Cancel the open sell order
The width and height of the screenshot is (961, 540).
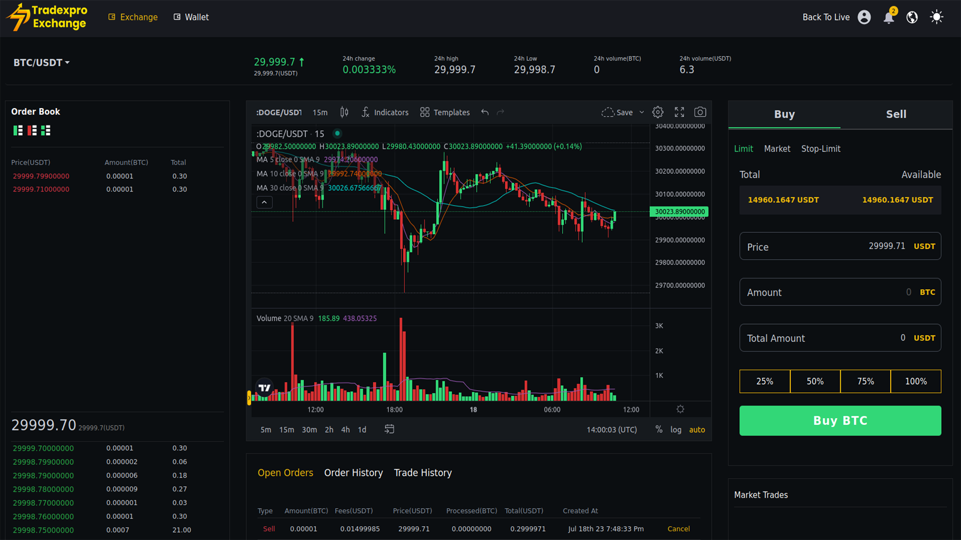[x=678, y=529]
